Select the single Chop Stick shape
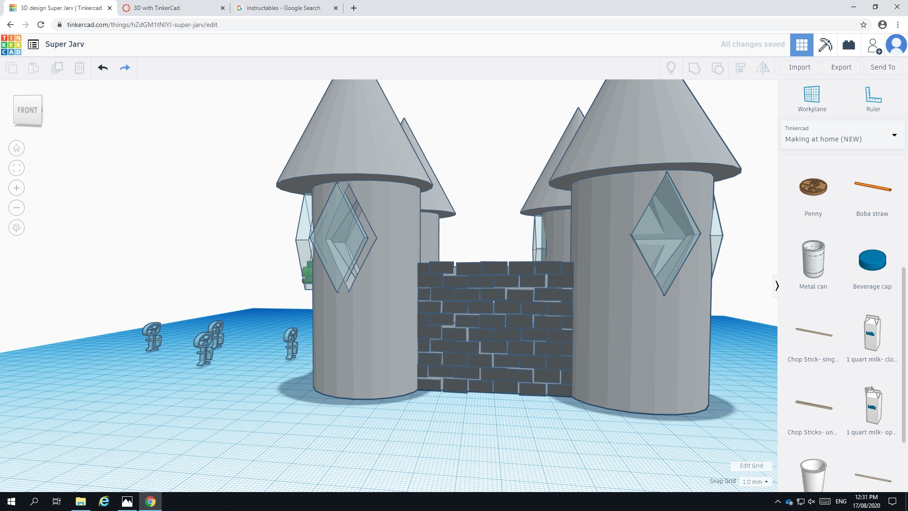Screen dimensions: 908x511 click(x=813, y=338)
